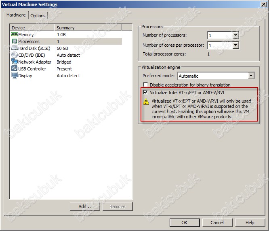This screenshot has height=231, width=269.
Task: Select the Memory row label
Action: point(26,35)
